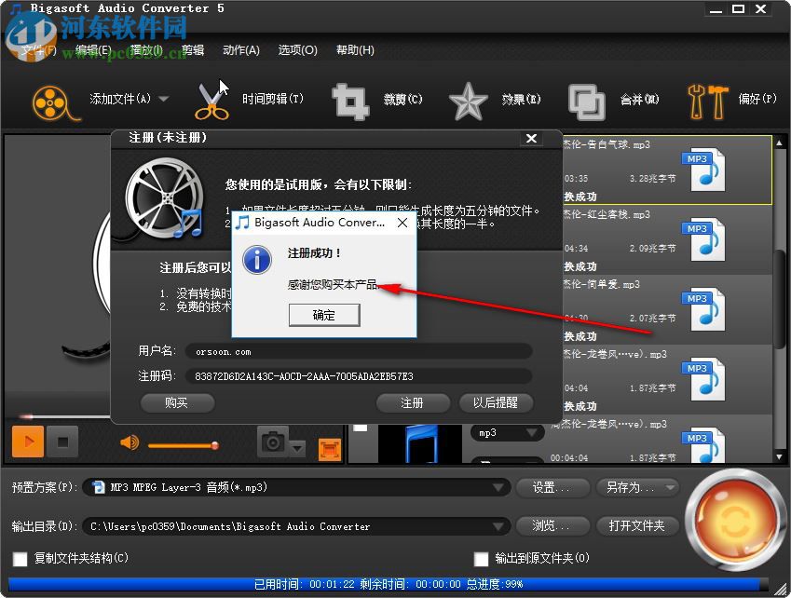Click the orange folder icon beside the camera
This screenshot has width=791, height=598.
[328, 448]
